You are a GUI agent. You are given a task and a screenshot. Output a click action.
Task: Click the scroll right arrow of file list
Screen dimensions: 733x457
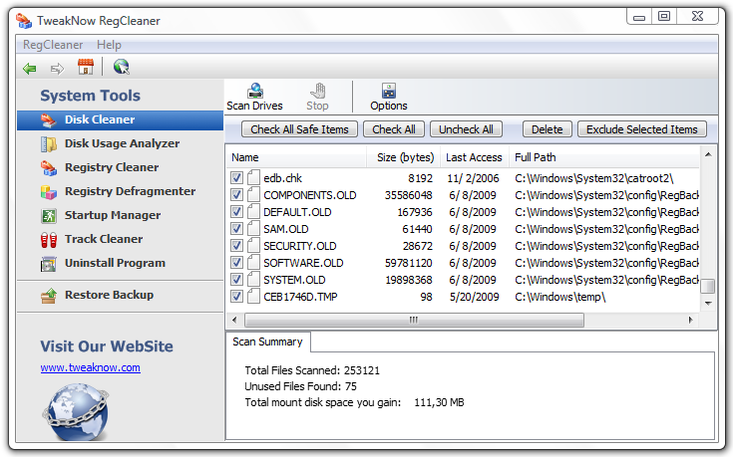[x=691, y=321]
